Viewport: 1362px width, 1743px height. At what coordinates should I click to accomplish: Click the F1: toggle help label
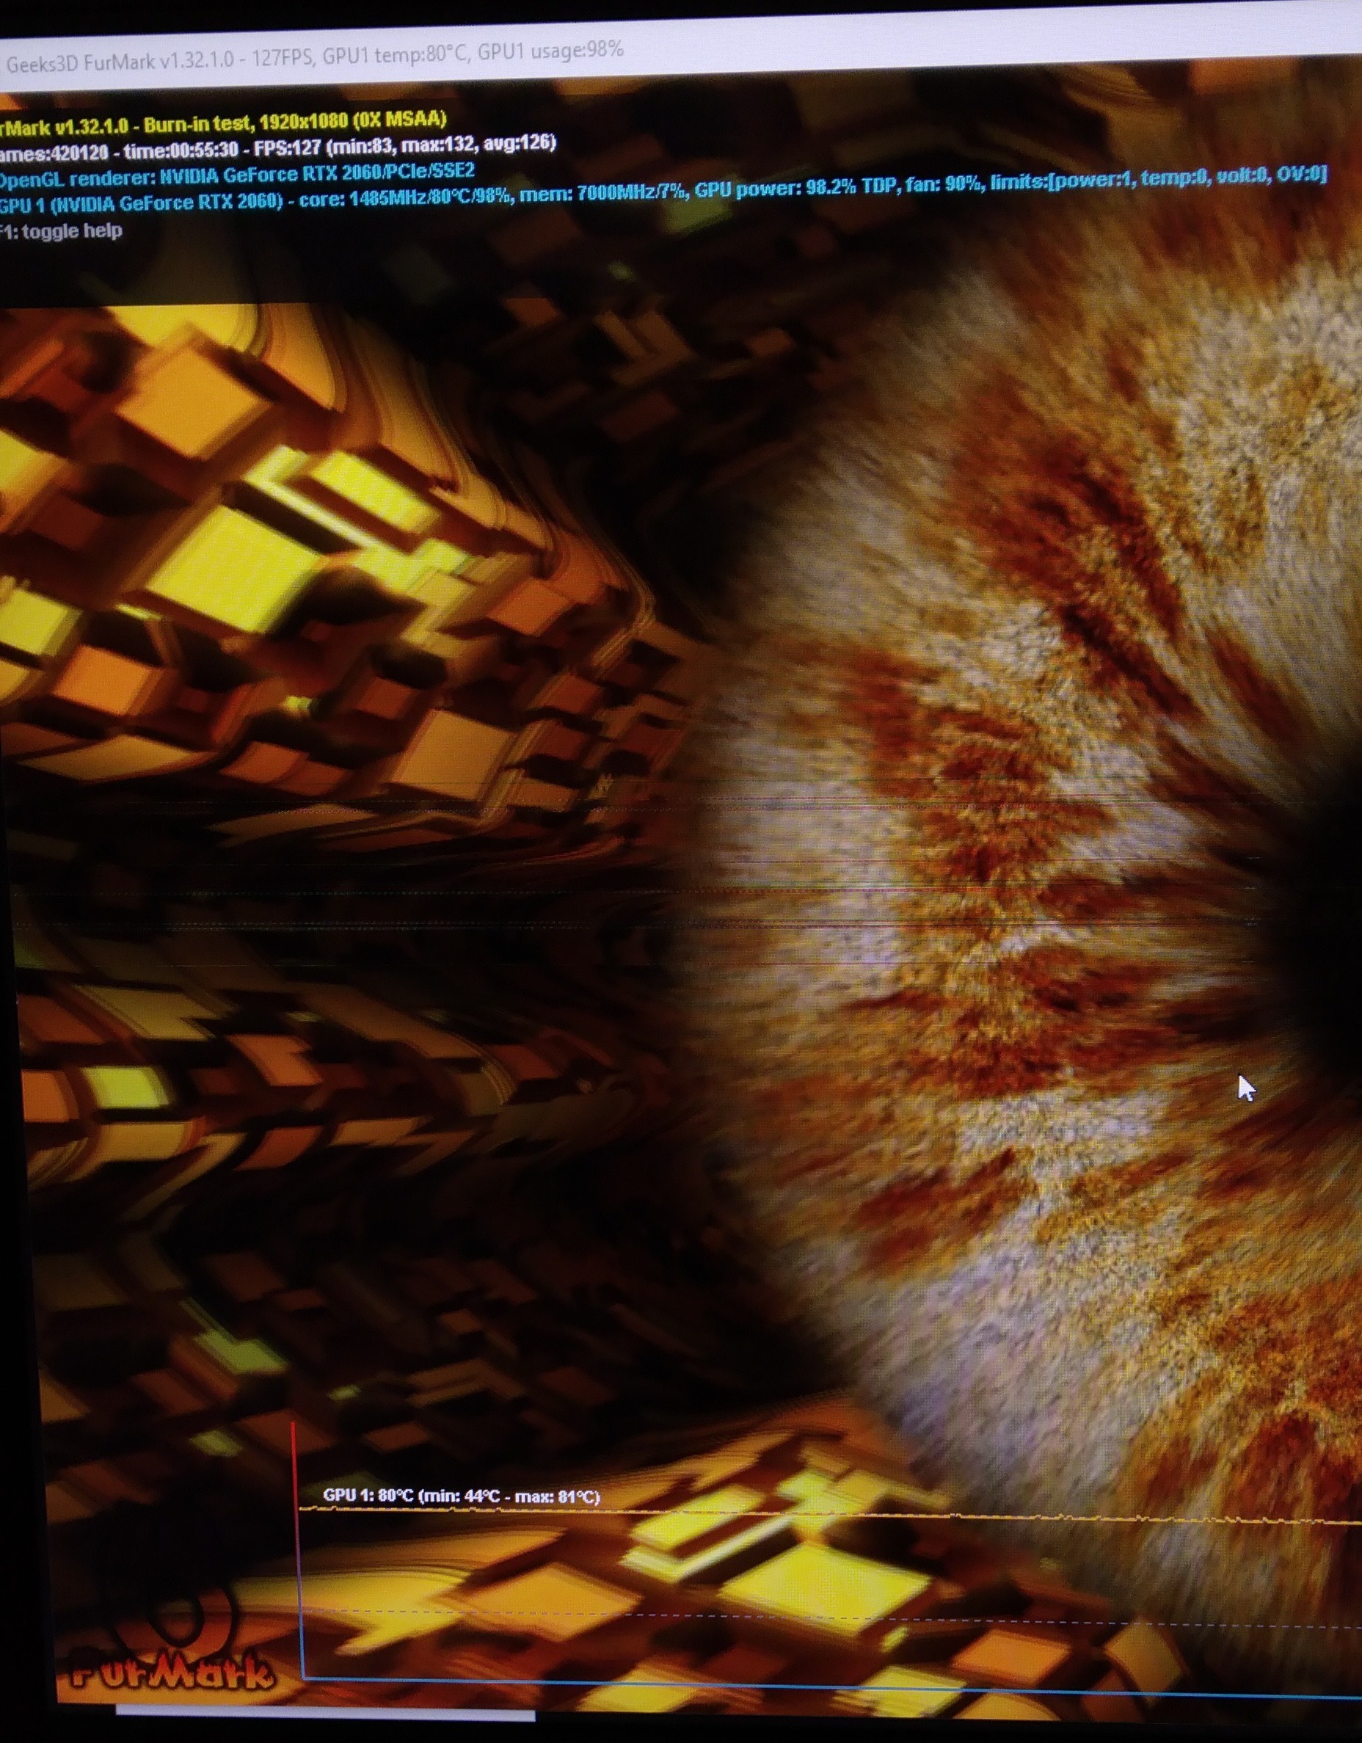(x=62, y=231)
